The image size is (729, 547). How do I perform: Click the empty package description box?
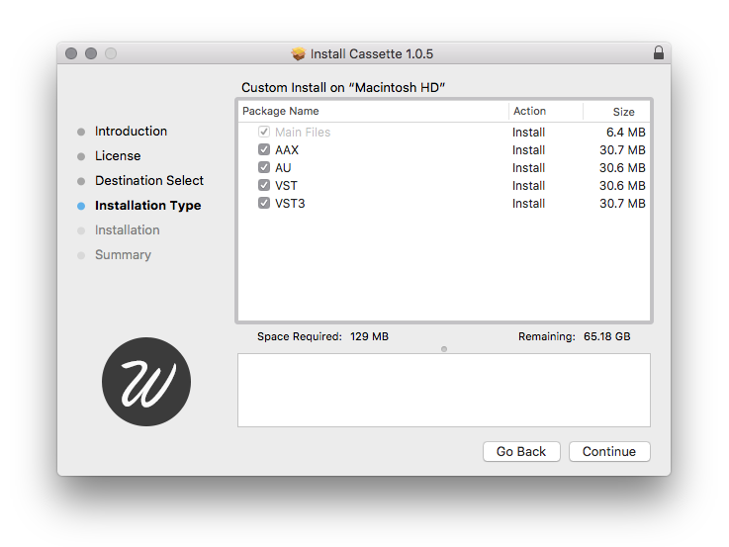444,390
